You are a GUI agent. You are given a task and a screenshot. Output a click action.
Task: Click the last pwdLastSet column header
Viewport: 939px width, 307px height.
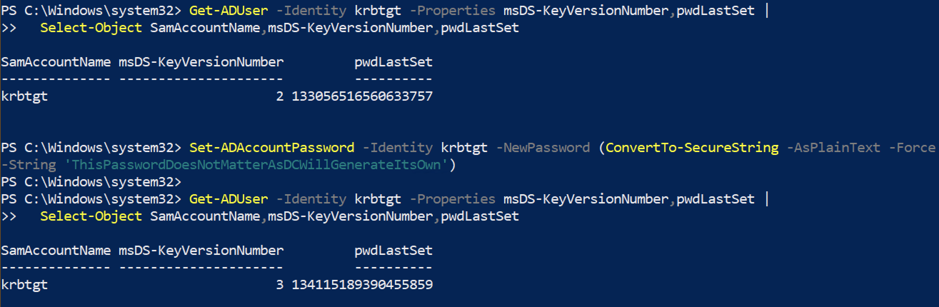(393, 251)
